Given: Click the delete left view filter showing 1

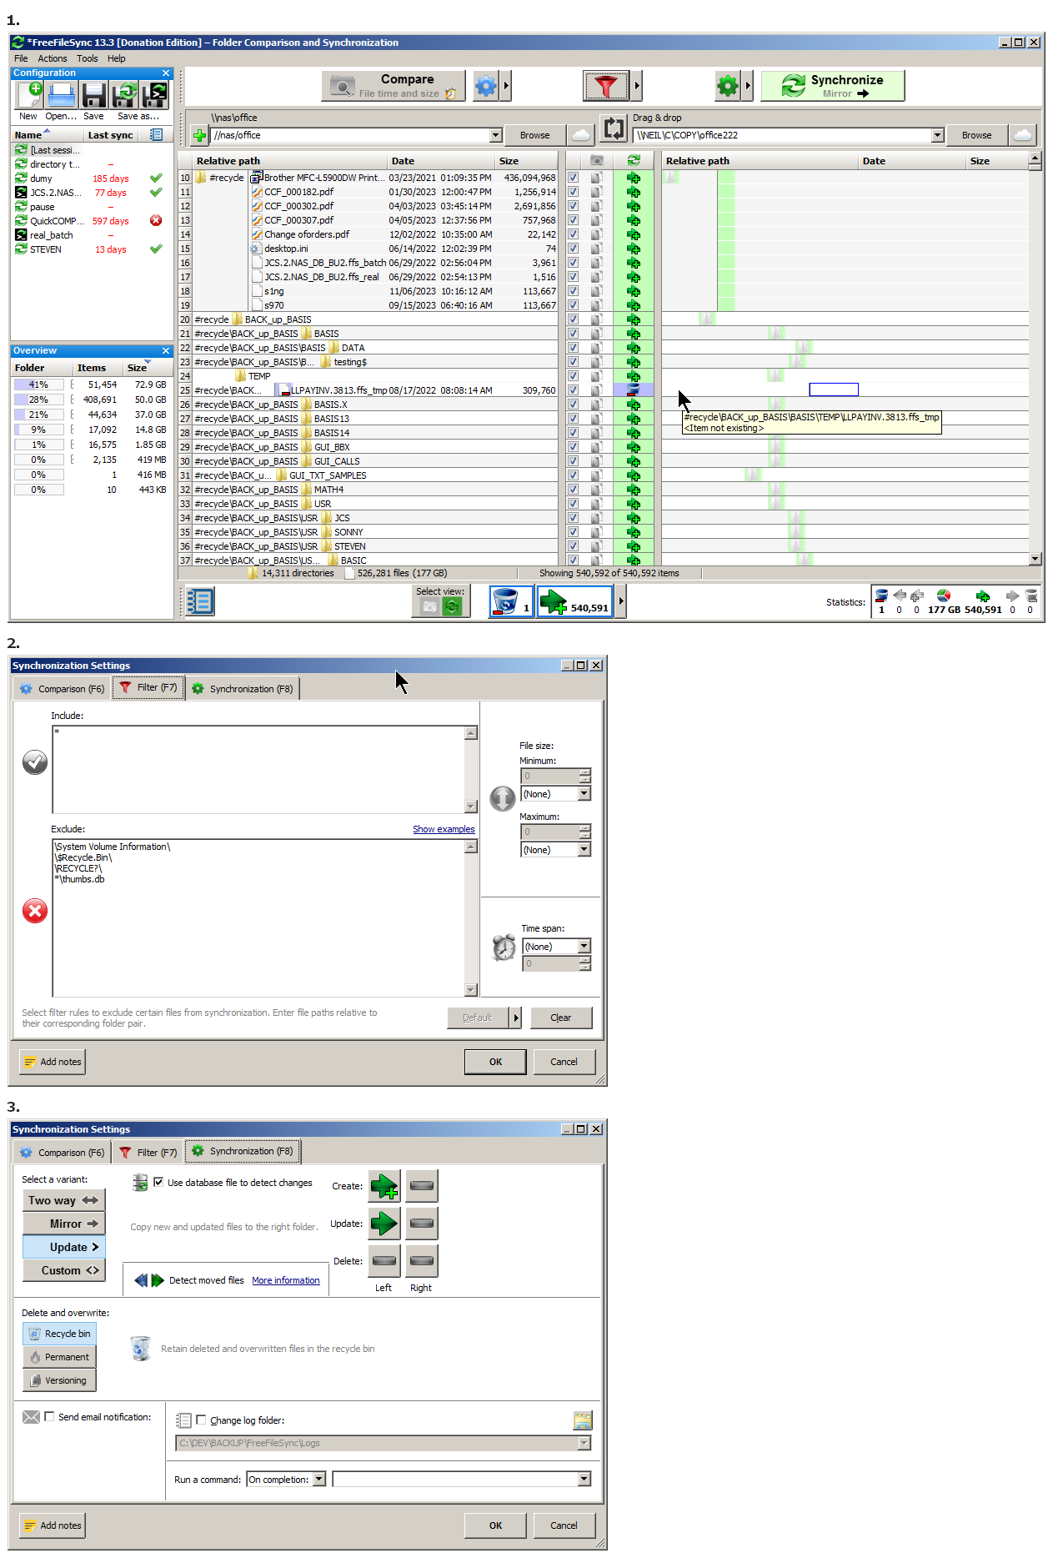Looking at the screenshot, I should point(511,601).
